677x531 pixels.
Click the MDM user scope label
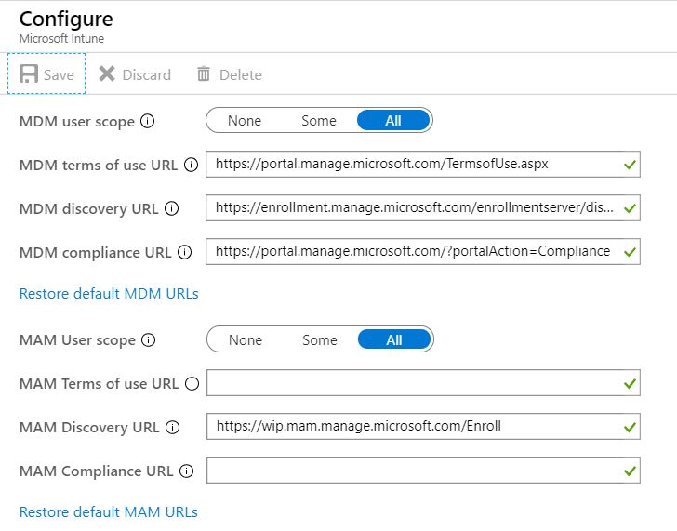(x=77, y=122)
